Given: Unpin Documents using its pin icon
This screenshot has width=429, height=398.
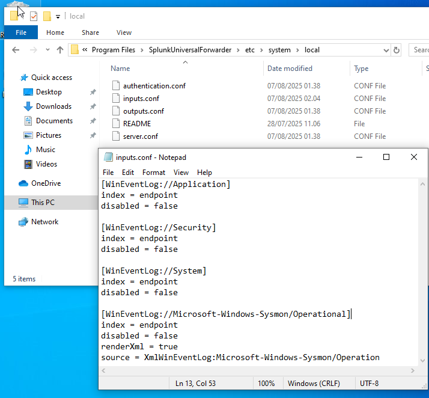Looking at the screenshot, I should (x=93, y=121).
